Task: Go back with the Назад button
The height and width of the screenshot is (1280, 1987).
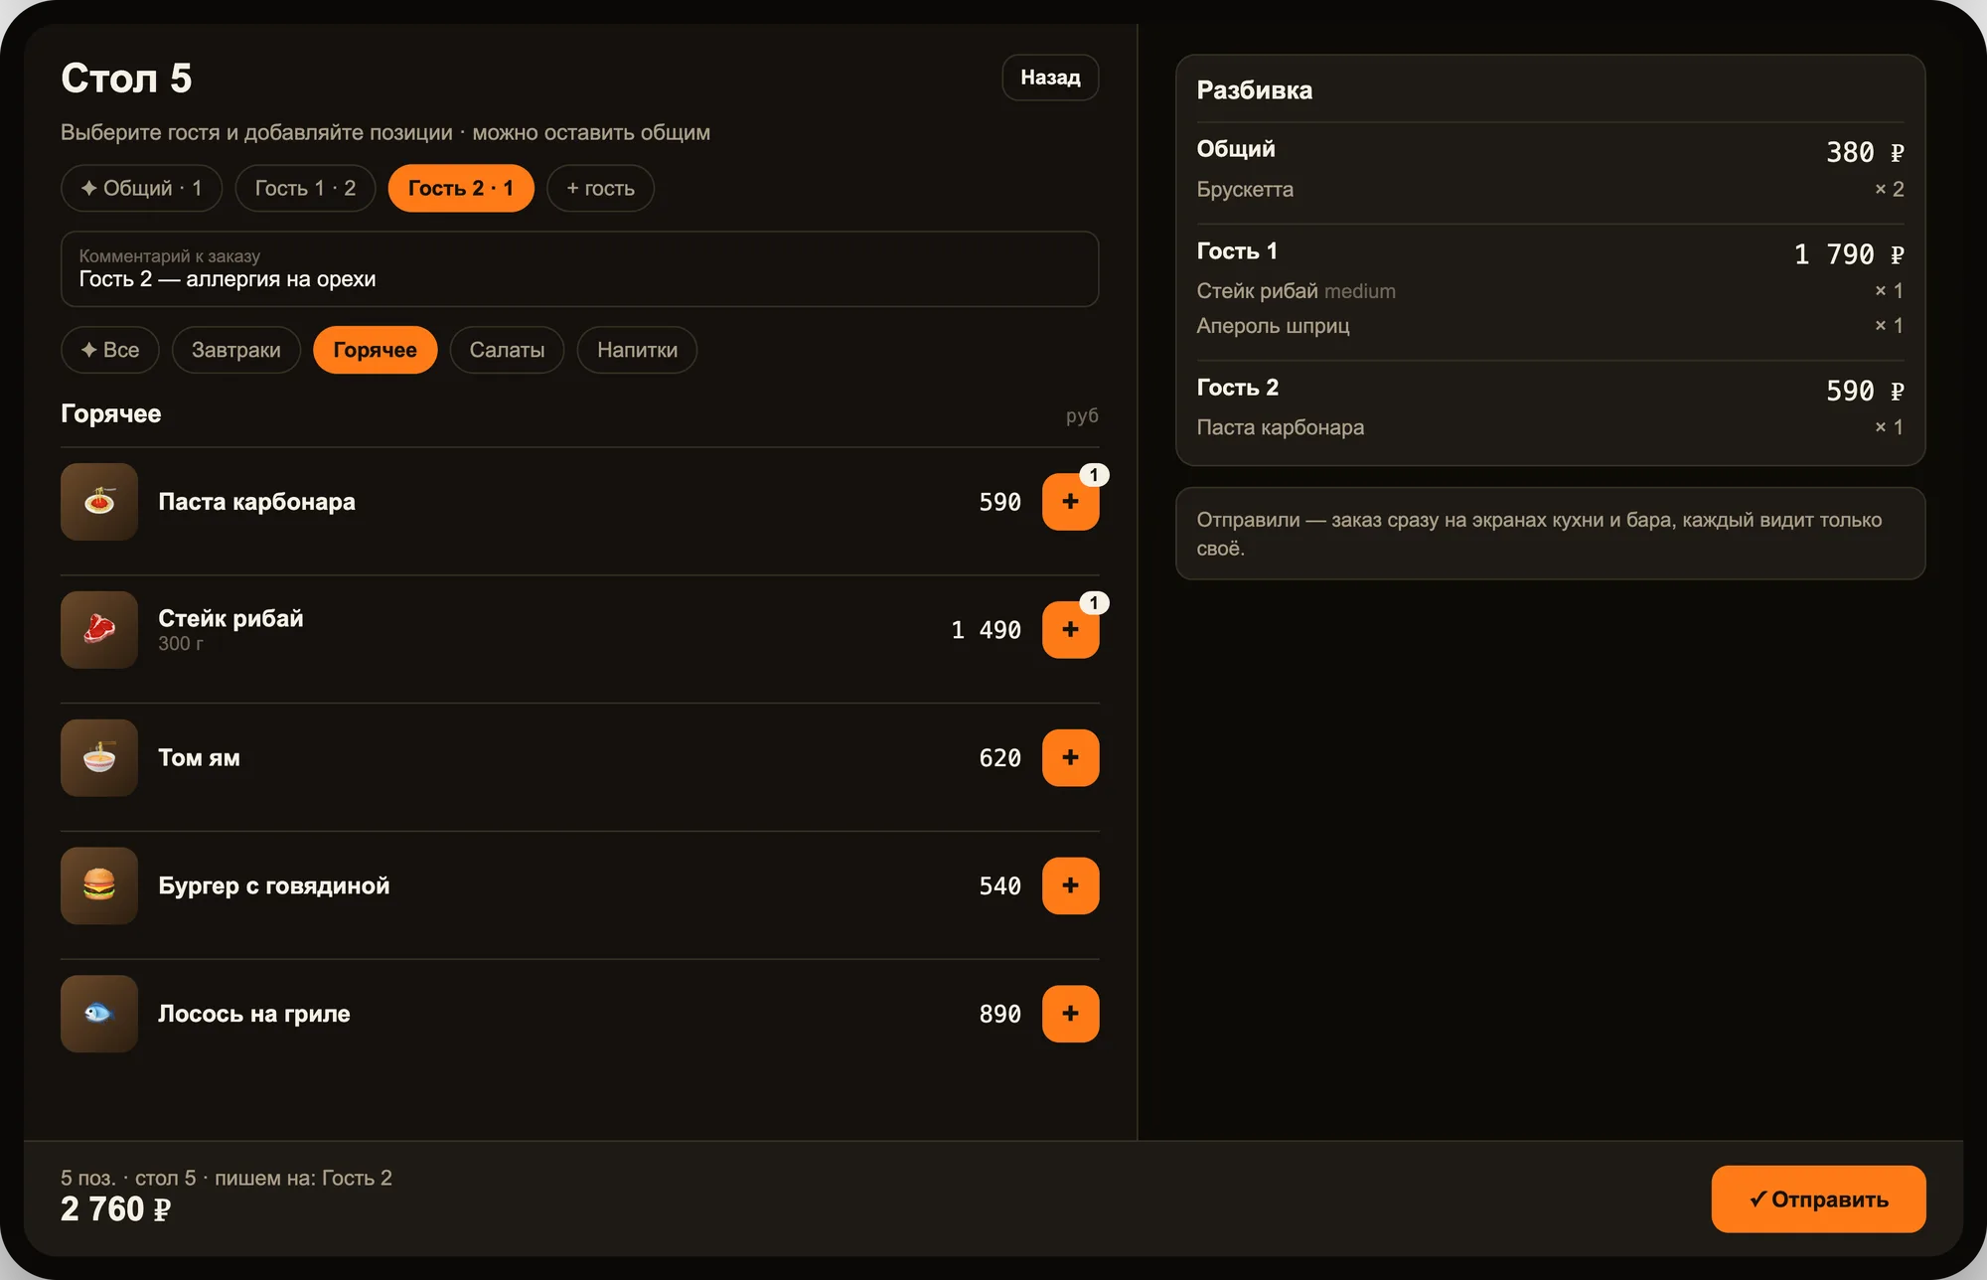Action: click(1050, 78)
